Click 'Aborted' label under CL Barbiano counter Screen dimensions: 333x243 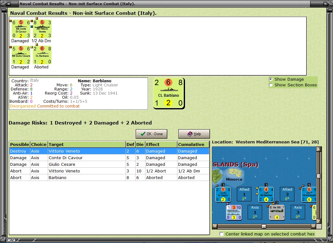point(41,67)
